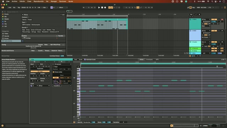Image resolution: width=227 pixels, height=128 pixels.
Task: Stop playback with the Stop button
Action: point(102,7)
